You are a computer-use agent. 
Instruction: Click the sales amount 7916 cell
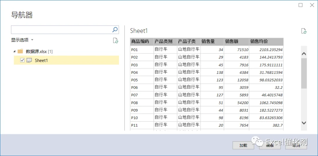coord(236,65)
